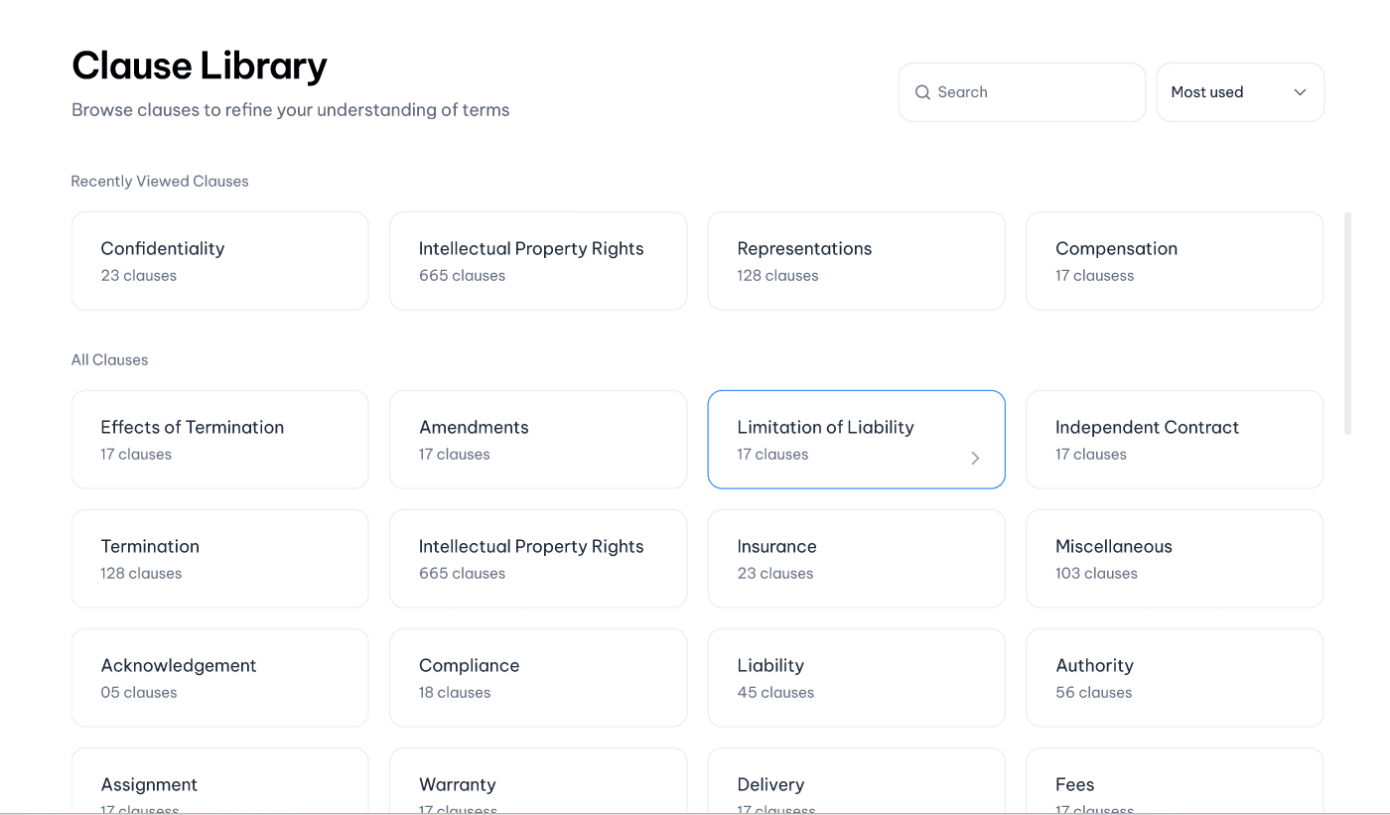Select the Termination card with 128 clauses
This screenshot has width=1390, height=815.
click(219, 559)
